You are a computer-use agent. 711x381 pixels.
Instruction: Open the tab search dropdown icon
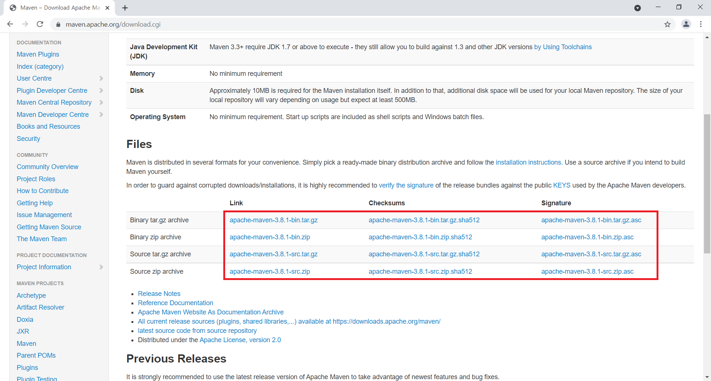(x=637, y=8)
